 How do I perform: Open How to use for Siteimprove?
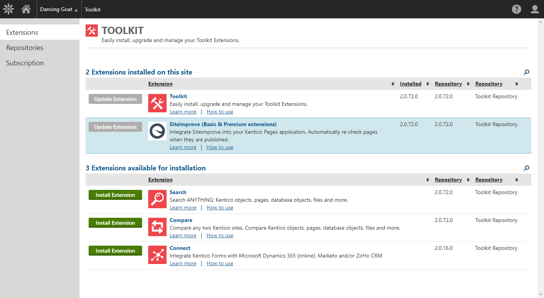(220, 147)
